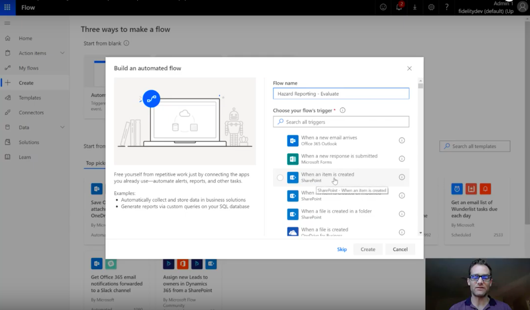Click the Skip link in dialog
Image resolution: width=530 pixels, height=310 pixels.
(342, 249)
